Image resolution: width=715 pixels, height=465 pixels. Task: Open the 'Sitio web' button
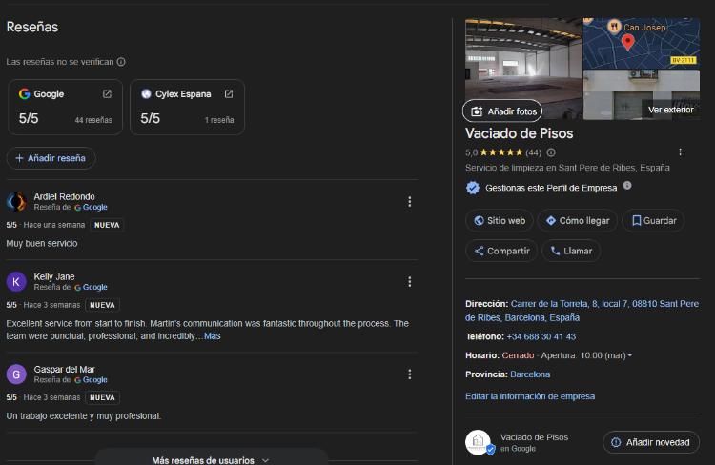coord(499,220)
